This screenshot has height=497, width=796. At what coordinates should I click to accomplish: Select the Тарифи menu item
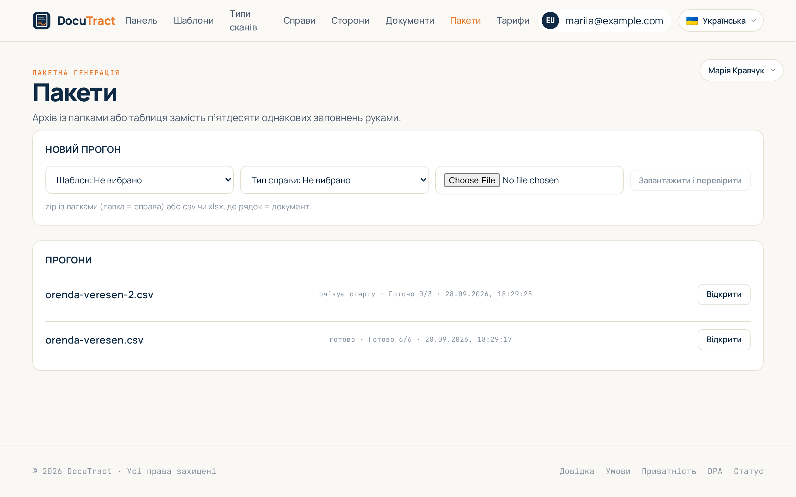pyautogui.click(x=513, y=21)
